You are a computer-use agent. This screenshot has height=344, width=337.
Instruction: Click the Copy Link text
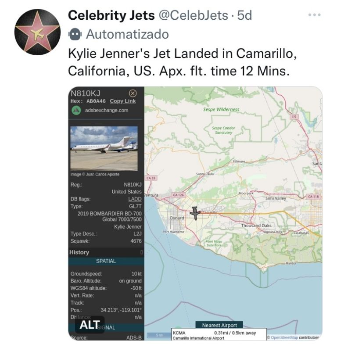click(123, 101)
